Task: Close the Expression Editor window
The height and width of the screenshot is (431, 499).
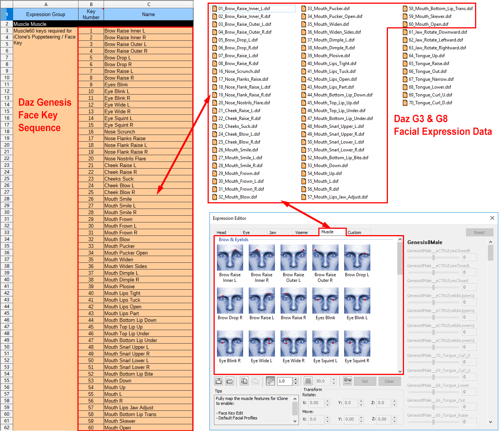Action: tap(492, 218)
